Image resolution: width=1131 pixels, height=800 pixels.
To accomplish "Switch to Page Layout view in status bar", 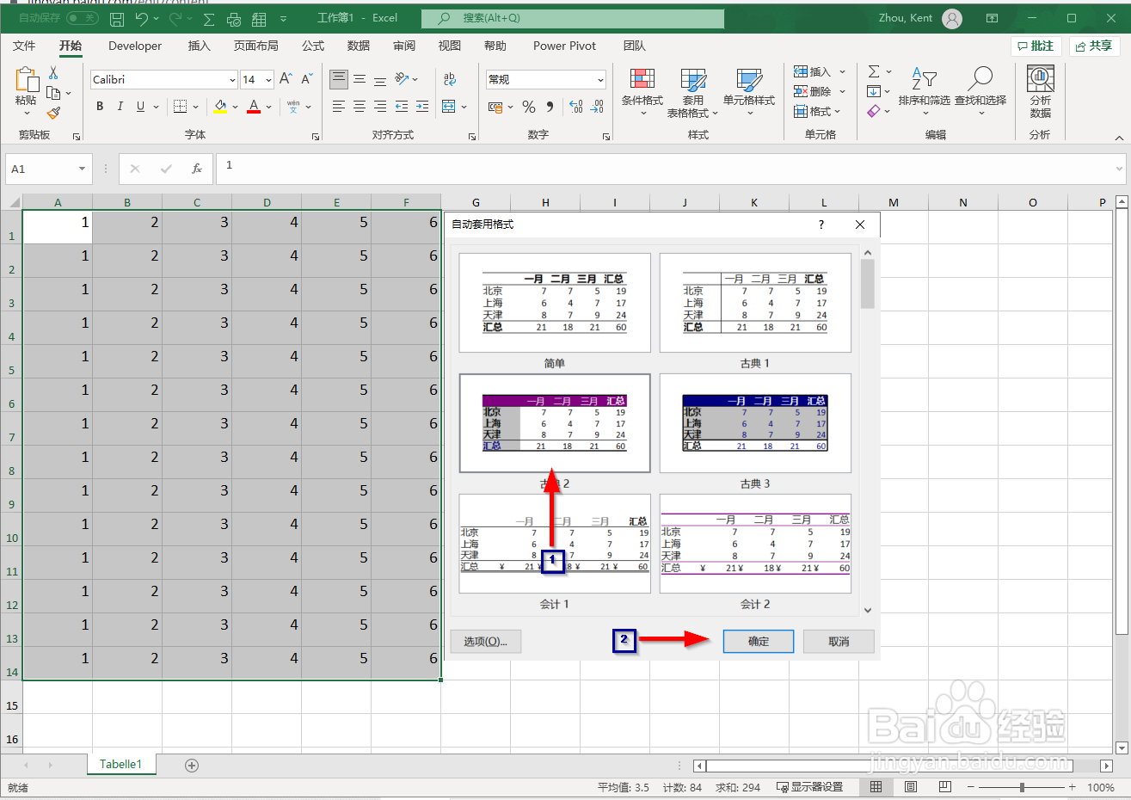I will tap(911, 787).
